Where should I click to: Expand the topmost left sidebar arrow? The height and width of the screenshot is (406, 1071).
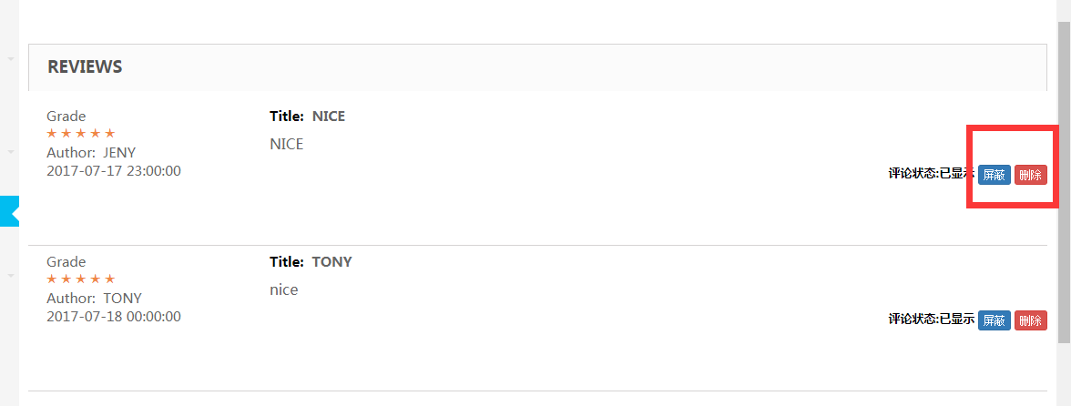pyautogui.click(x=11, y=59)
